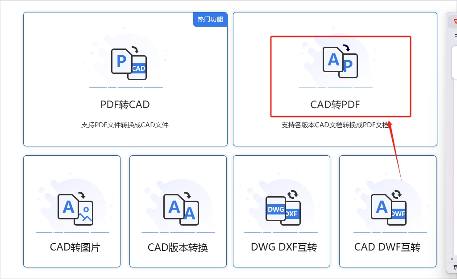Click the CAD转PDF title text

point(335,105)
